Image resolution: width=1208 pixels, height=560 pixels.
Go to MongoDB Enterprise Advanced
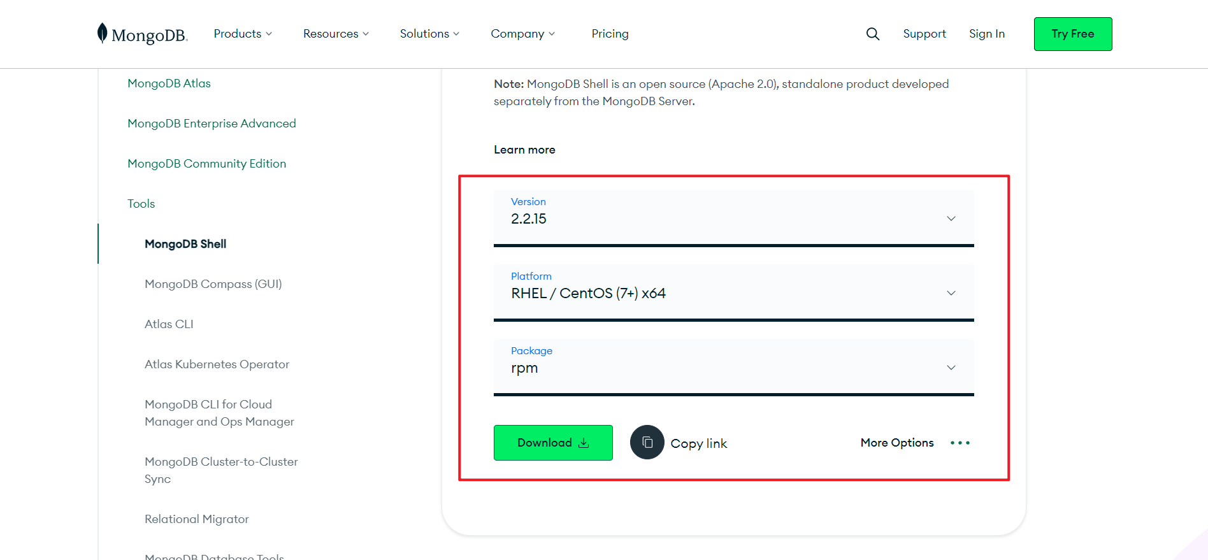pos(212,124)
